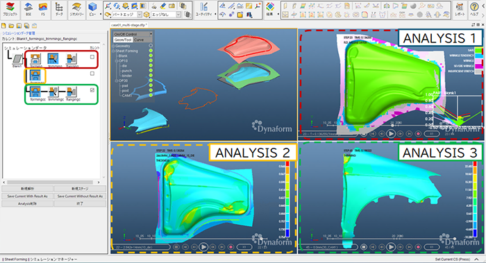Select the Blank1 node in simulation tree
Viewport: 486px width, 263px height.
[17, 60]
